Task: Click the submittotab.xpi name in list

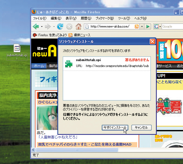Action: [x=88, y=60]
